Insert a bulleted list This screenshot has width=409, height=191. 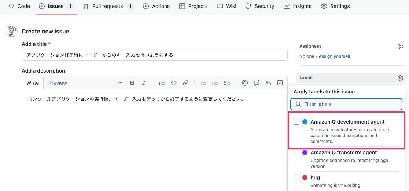click(203, 83)
